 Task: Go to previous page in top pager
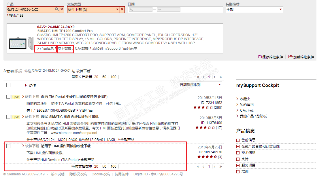click(203, 77)
